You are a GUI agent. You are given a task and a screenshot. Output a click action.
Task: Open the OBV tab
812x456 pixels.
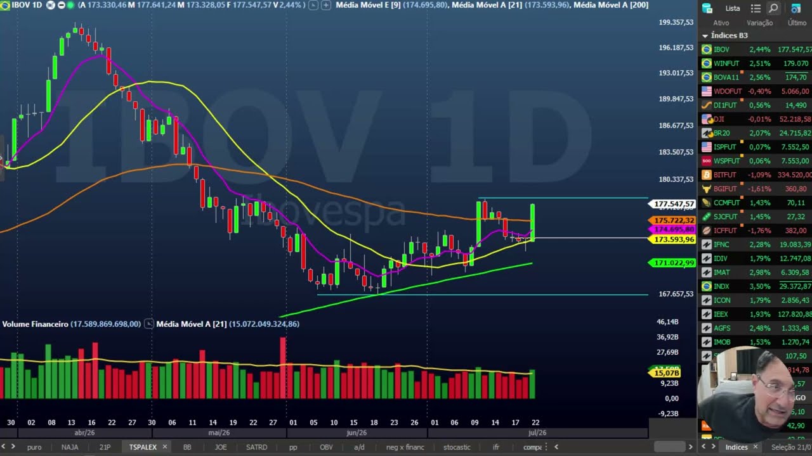tap(326, 447)
